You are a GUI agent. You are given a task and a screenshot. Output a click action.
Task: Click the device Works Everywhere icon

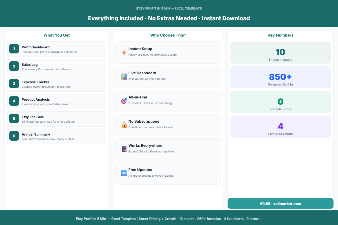(x=124, y=149)
